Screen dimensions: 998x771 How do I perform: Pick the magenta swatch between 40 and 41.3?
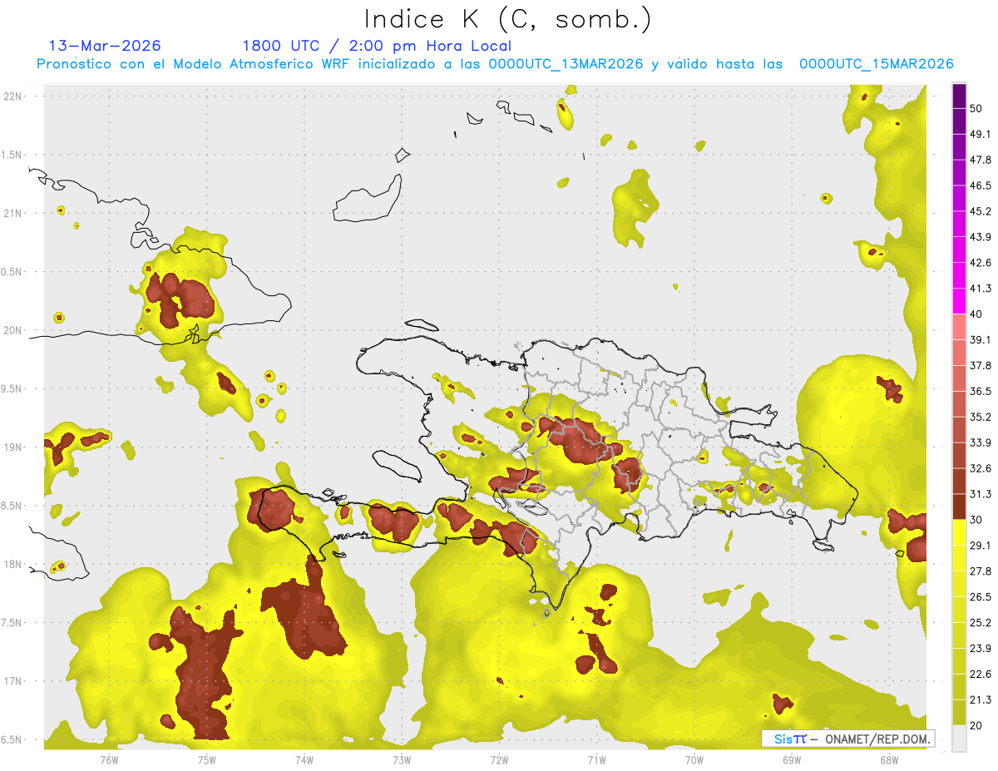click(959, 301)
